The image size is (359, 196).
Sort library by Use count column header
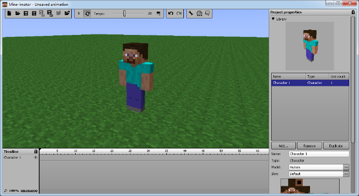(x=339, y=76)
